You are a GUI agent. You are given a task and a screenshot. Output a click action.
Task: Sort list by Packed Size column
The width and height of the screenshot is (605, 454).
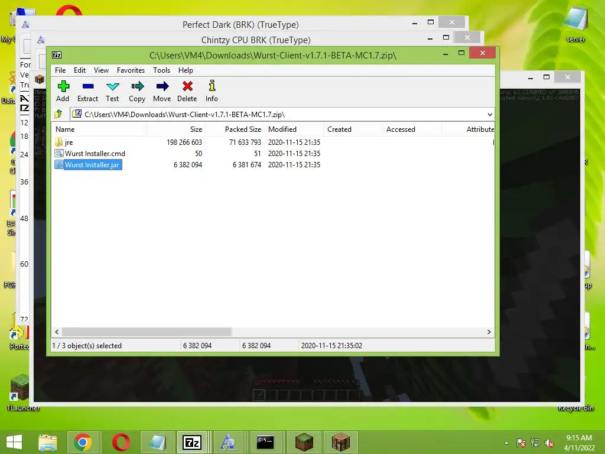pos(235,129)
